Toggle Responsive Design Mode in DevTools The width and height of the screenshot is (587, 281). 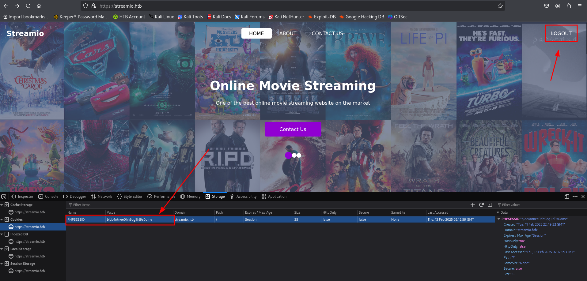coord(567,197)
